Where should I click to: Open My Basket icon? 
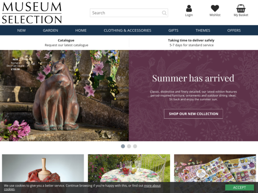tap(241, 9)
